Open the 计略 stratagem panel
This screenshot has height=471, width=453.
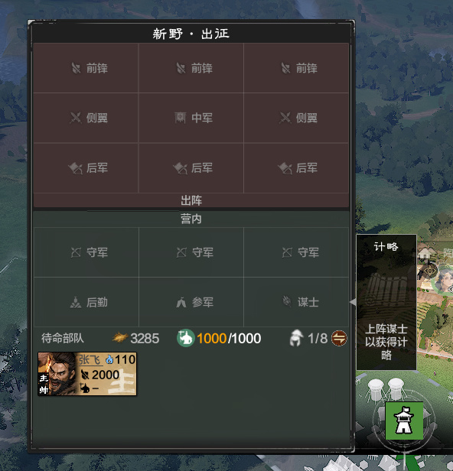click(x=386, y=302)
